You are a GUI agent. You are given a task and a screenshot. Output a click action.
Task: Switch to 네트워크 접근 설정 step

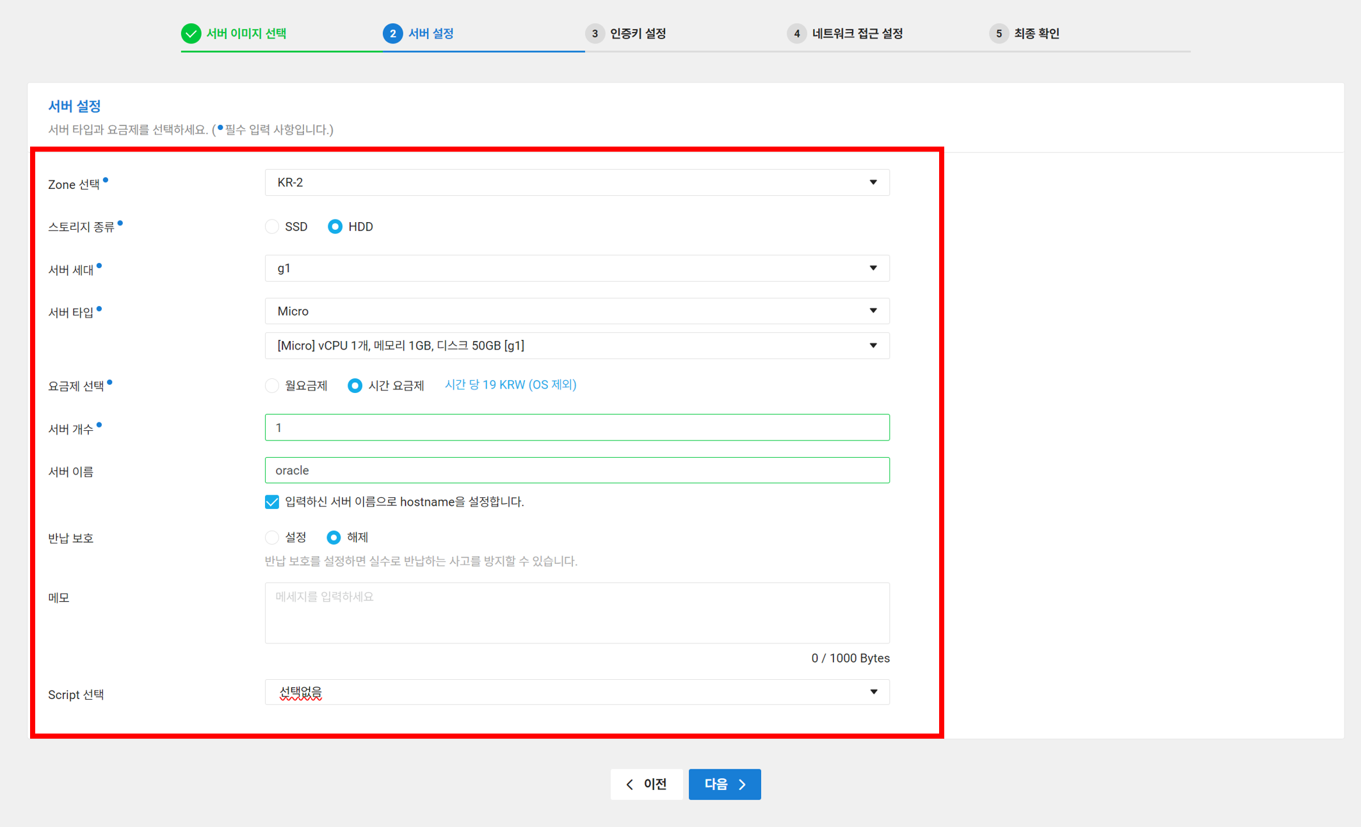[x=857, y=33]
